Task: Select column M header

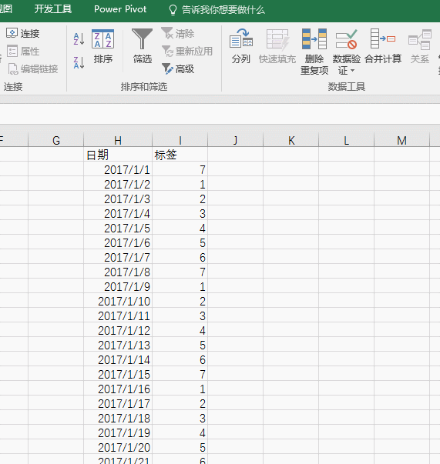Action: coord(401,140)
